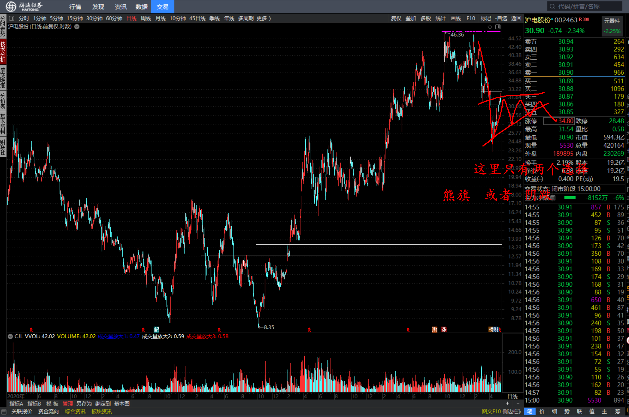Toggle bottom panel icon beside 关联报价
The width and height of the screenshot is (629, 417).
[x=4, y=411]
